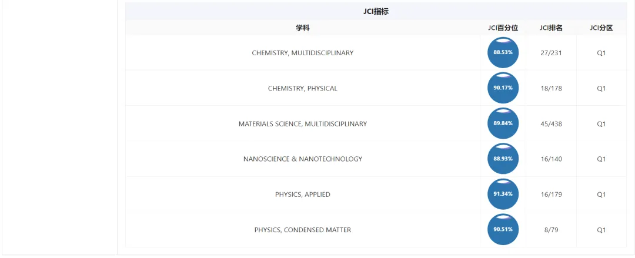The width and height of the screenshot is (635, 258).
Task: Select the CHEMISTRY, MULTIDISCIPLINARY subject
Action: click(302, 53)
